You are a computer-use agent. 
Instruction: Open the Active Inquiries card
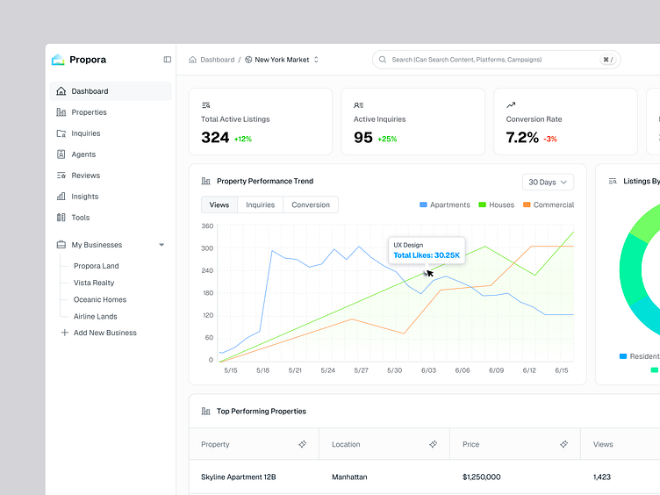click(412, 122)
